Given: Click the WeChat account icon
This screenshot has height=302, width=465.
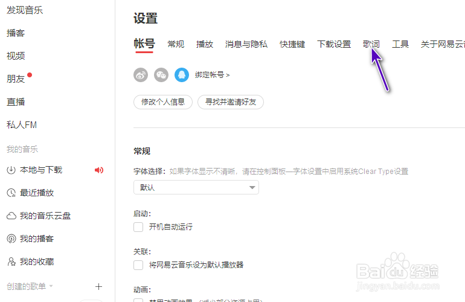Looking at the screenshot, I should click(161, 75).
